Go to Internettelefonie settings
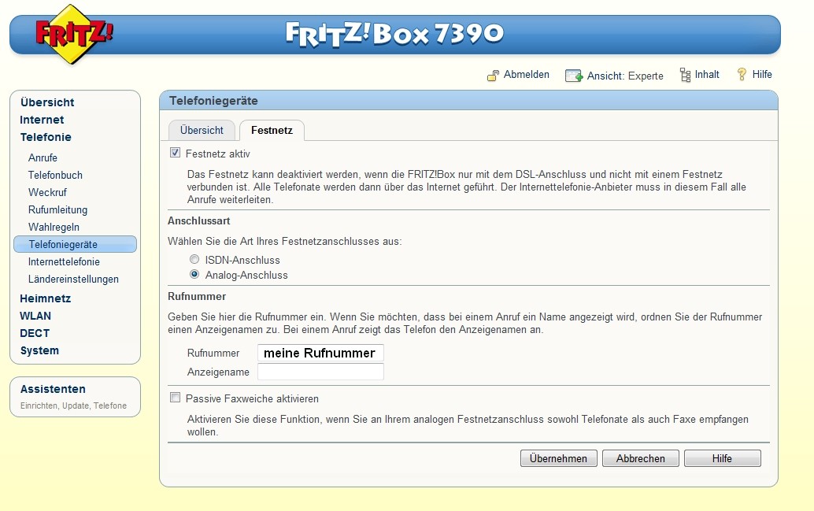The image size is (814, 511). pyautogui.click(x=64, y=261)
